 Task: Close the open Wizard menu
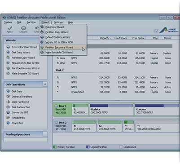(45, 22)
